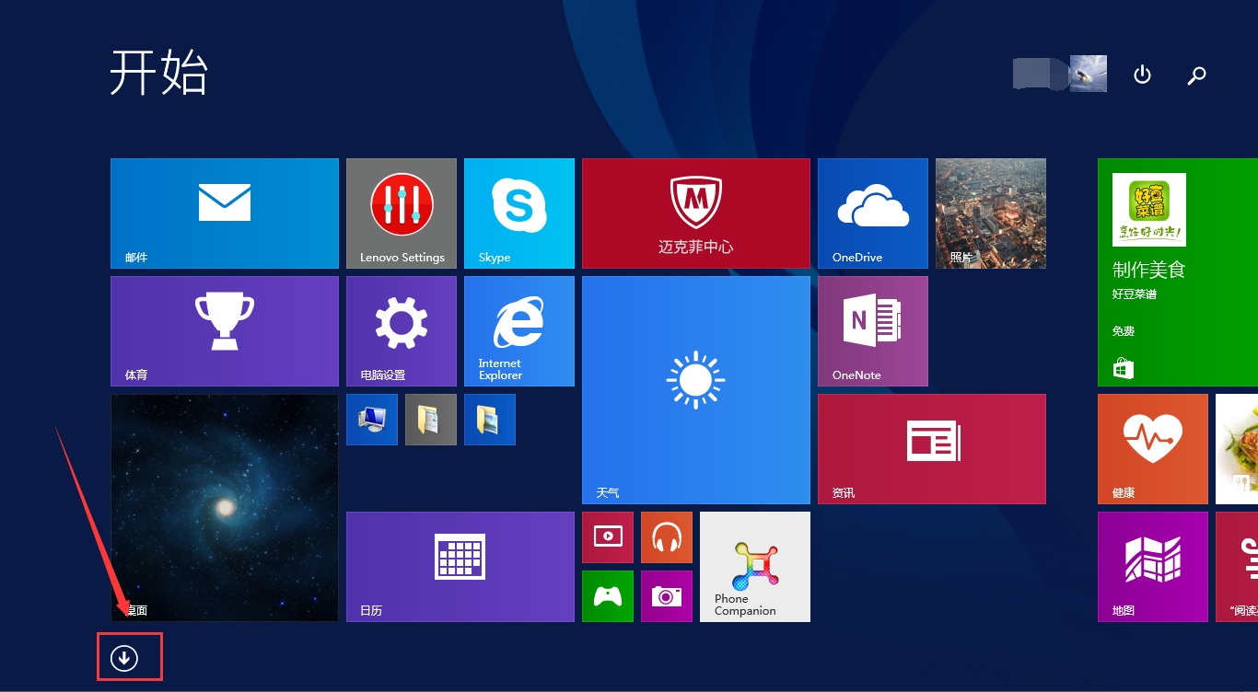
Task: Open the Xbox Games controller tile
Action: coord(608,596)
